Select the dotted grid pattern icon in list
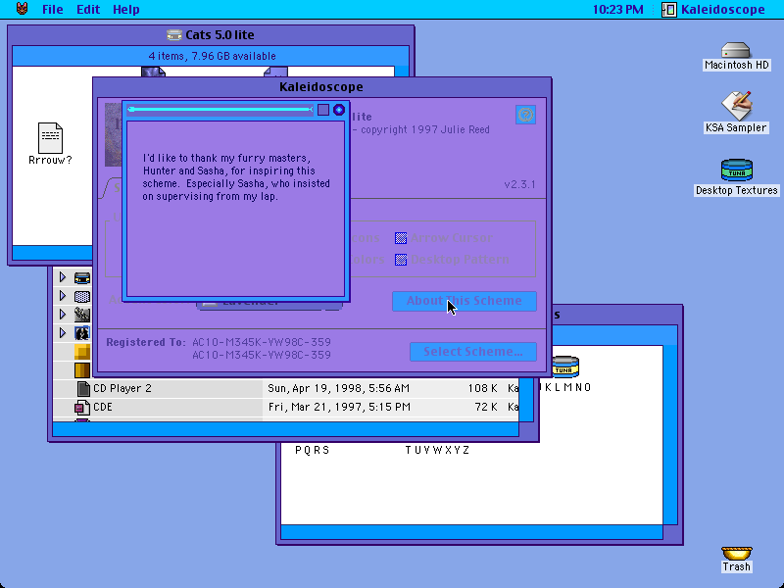 (x=82, y=297)
